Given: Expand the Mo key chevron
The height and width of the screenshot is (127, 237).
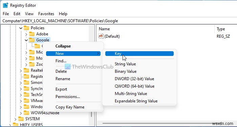Looking at the screenshot, I should coord(26,58).
